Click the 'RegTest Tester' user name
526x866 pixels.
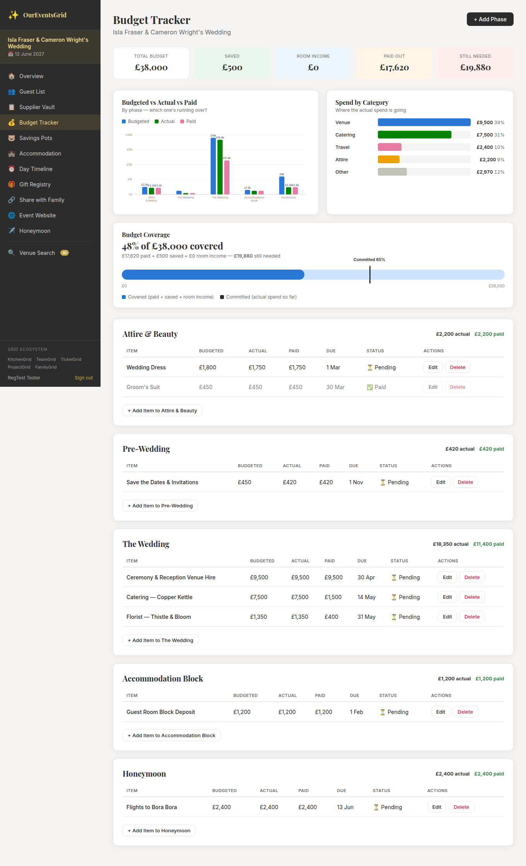(x=24, y=378)
